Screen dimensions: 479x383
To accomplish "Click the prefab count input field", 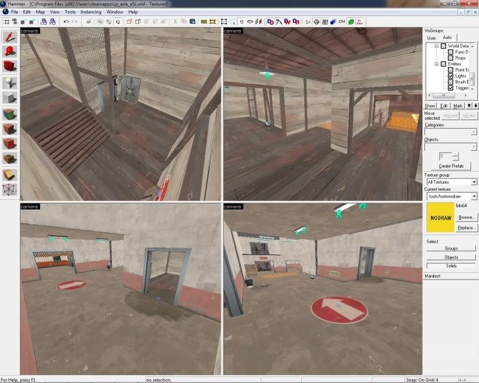I will (x=445, y=156).
